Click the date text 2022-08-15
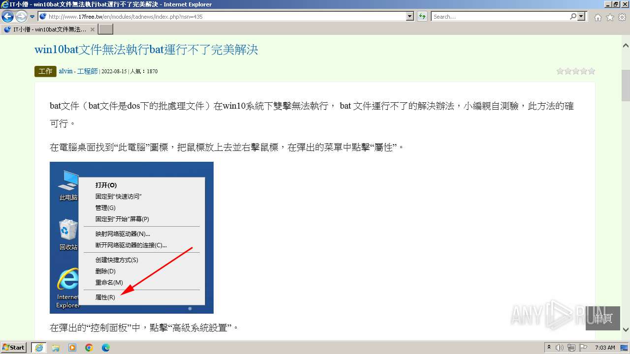Screen dimensions: 630x354 click(x=114, y=71)
